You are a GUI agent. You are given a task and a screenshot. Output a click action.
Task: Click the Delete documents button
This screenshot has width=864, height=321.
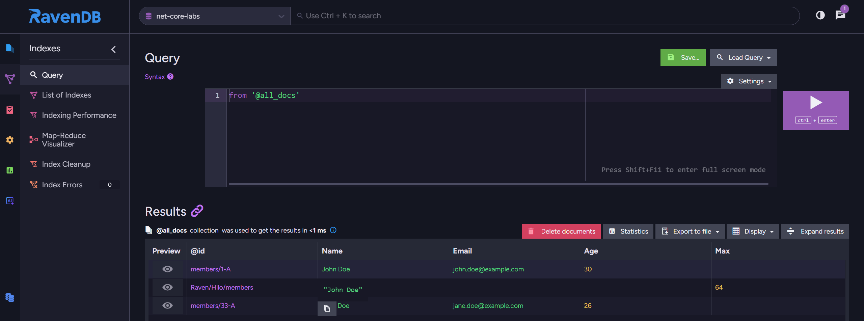pyautogui.click(x=561, y=232)
